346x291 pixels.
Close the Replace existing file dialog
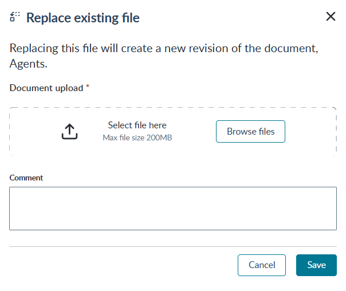331,17
